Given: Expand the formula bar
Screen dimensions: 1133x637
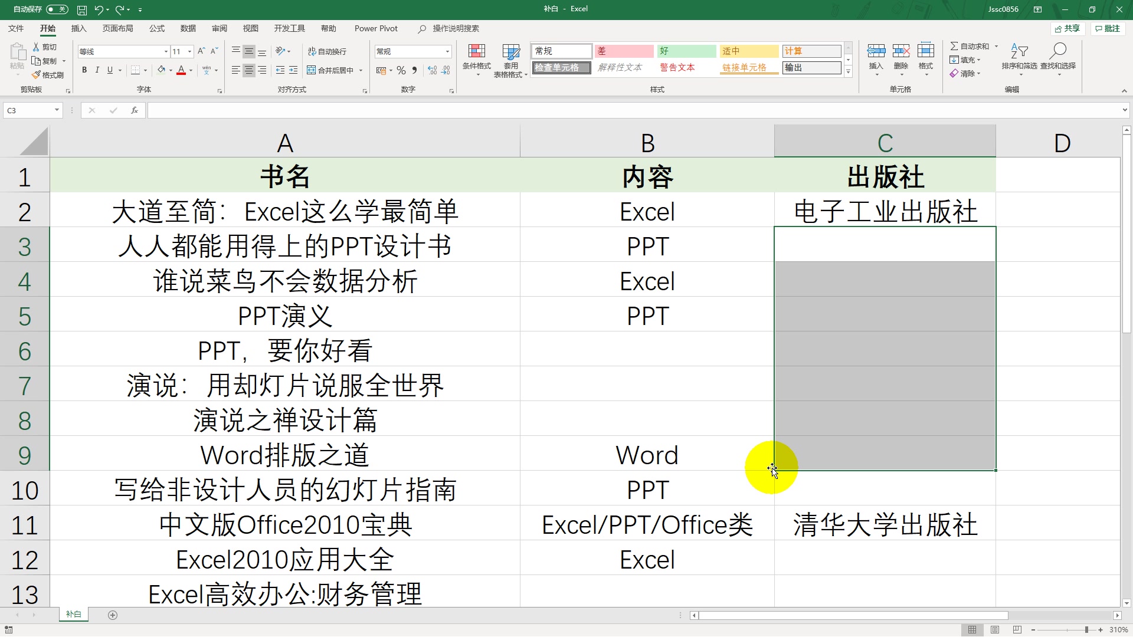Looking at the screenshot, I should tap(1125, 110).
